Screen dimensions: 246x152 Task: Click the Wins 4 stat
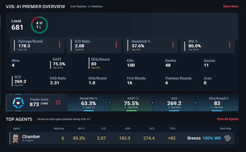click(16, 63)
